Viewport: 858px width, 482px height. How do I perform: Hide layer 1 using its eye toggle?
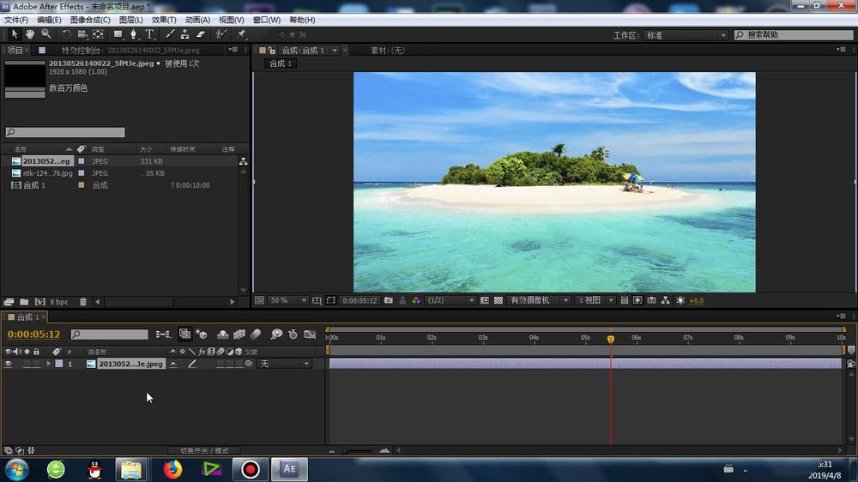click(9, 365)
